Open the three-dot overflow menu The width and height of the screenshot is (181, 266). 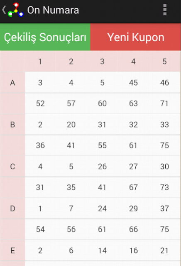[165, 10]
